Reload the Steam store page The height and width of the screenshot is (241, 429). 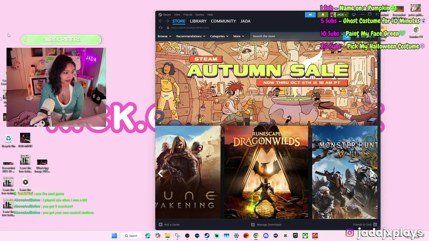161,28
